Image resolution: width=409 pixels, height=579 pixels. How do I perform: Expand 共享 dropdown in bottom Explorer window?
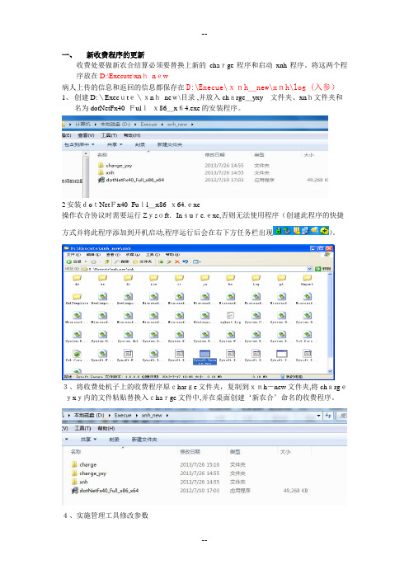pyautogui.click(x=88, y=440)
